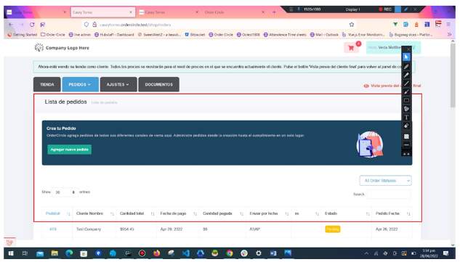Select the line drawing annotation tool
This screenshot has width=460, height=262.
(406, 83)
